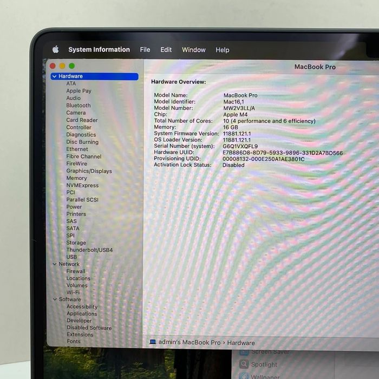Open the Edit menu

(166, 50)
